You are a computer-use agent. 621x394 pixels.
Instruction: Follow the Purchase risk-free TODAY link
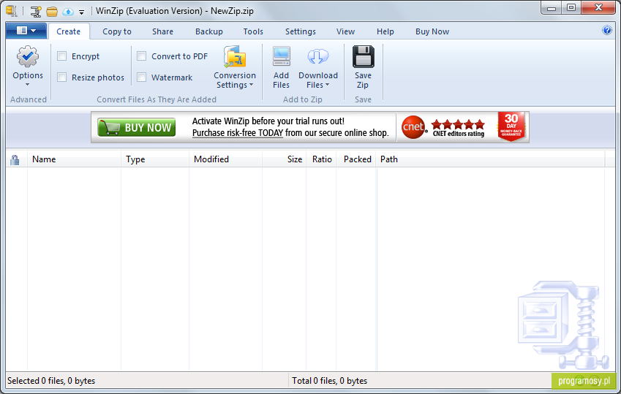(238, 133)
